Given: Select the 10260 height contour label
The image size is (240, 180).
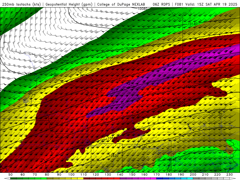Looking at the screenshot, I should point(19,92).
